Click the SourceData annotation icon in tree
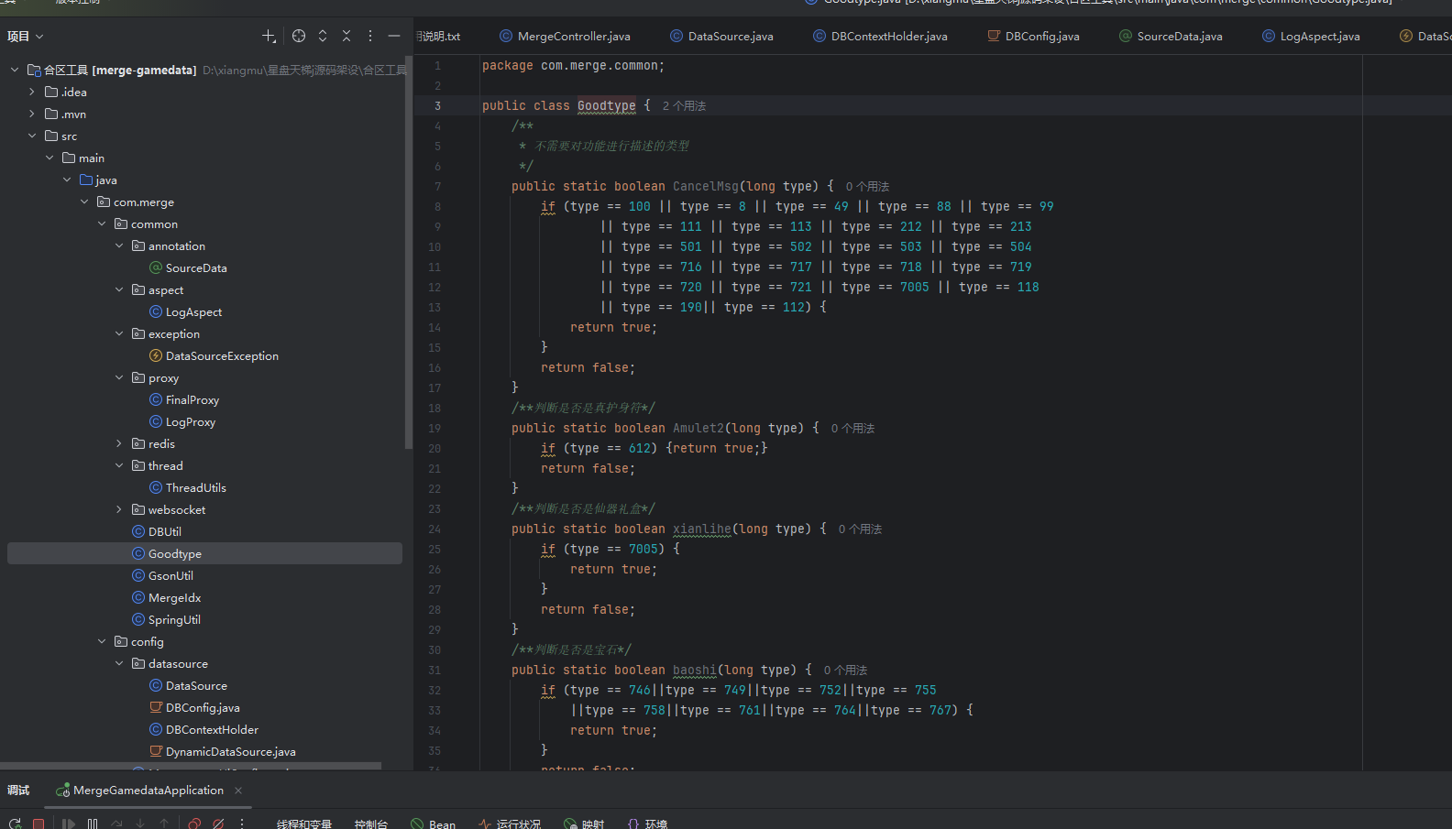1452x829 pixels. 156,267
